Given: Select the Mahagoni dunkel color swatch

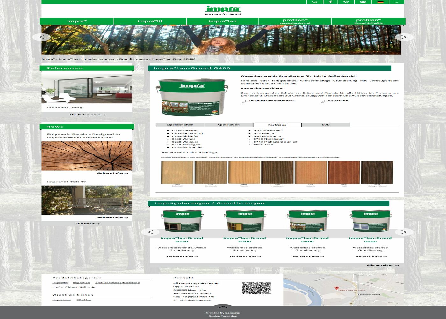Looking at the screenshot, I should [377, 173].
